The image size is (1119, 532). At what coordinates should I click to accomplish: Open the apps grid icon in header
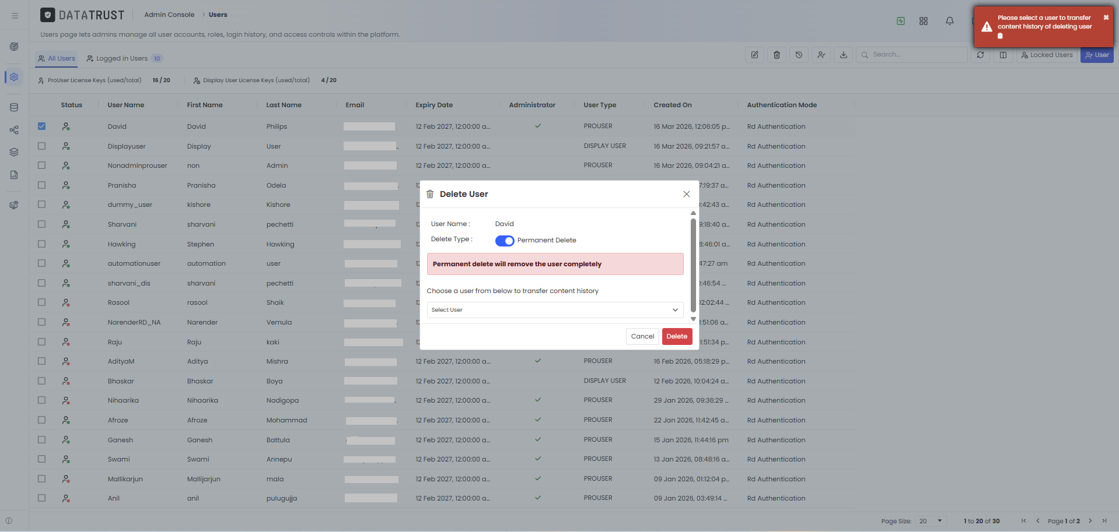tap(924, 21)
